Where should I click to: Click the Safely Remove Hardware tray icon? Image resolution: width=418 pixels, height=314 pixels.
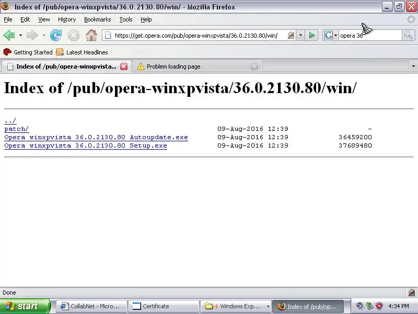369,306
